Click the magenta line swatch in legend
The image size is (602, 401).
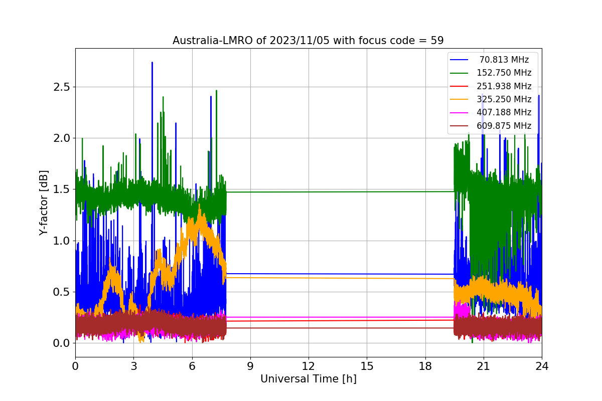[460, 113]
